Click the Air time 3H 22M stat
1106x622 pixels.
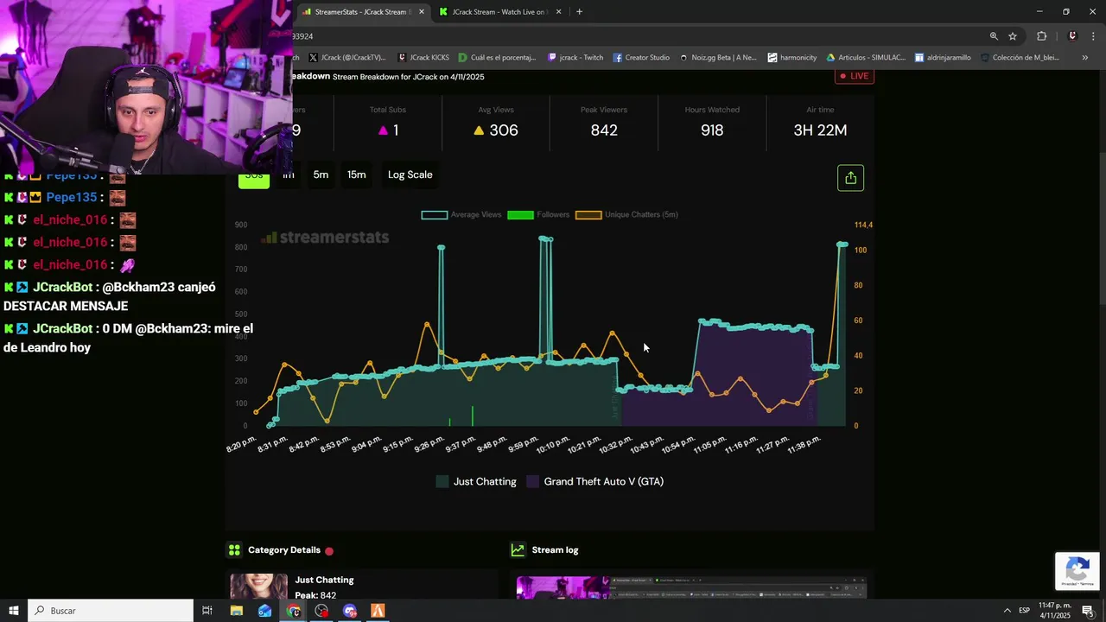pos(820,122)
